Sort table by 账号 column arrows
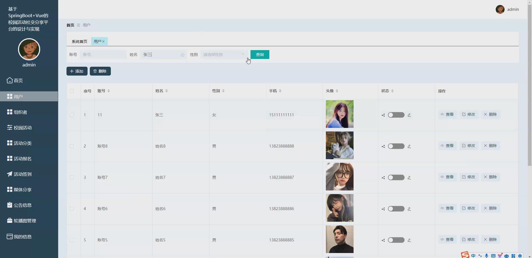 tap(109, 91)
